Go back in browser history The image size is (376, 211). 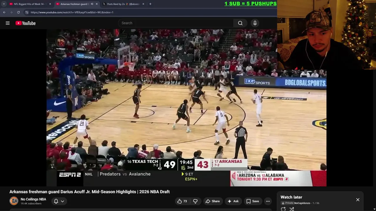(x=4, y=12)
